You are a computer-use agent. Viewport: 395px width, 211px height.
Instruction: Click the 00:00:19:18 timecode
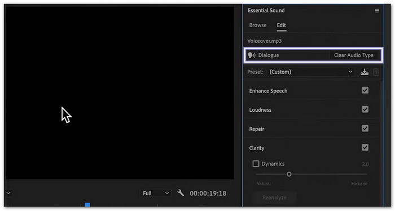pyautogui.click(x=208, y=194)
